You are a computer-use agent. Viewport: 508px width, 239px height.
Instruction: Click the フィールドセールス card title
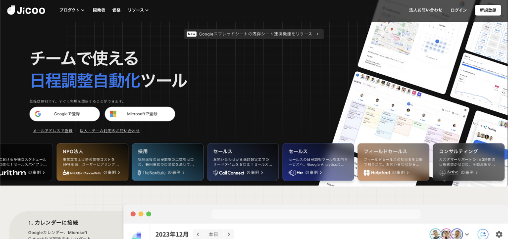(385, 151)
